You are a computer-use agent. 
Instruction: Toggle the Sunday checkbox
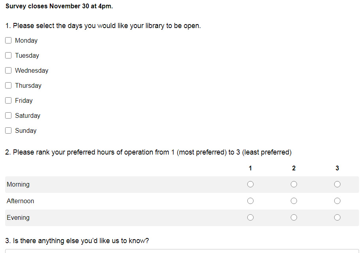click(8, 130)
